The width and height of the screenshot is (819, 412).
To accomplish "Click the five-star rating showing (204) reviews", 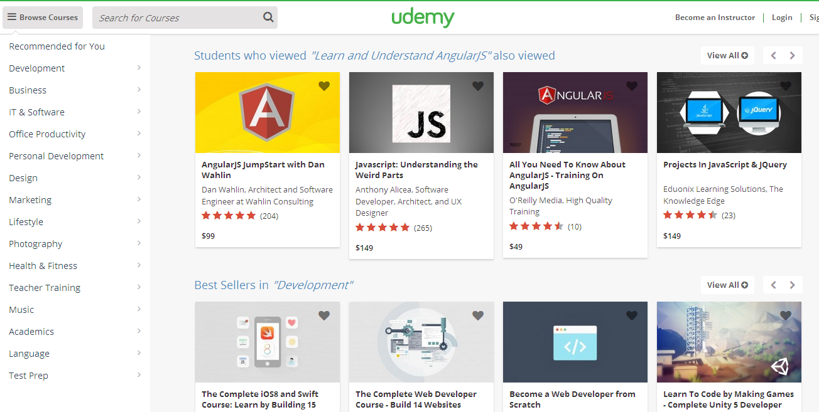I will (x=229, y=216).
